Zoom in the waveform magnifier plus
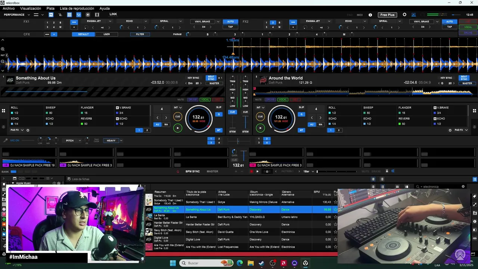Screen dimensions: 478x269 pyautogui.click(x=3, y=49)
